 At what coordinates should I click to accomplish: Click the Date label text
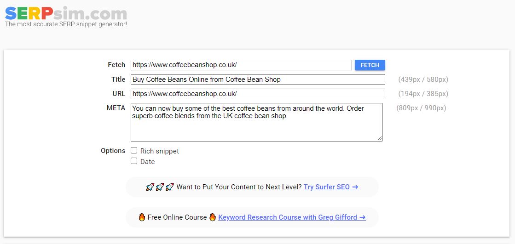pos(147,162)
